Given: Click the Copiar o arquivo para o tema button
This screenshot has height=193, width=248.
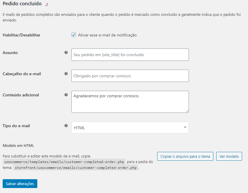Looking at the screenshot, I should tap(185, 156).
